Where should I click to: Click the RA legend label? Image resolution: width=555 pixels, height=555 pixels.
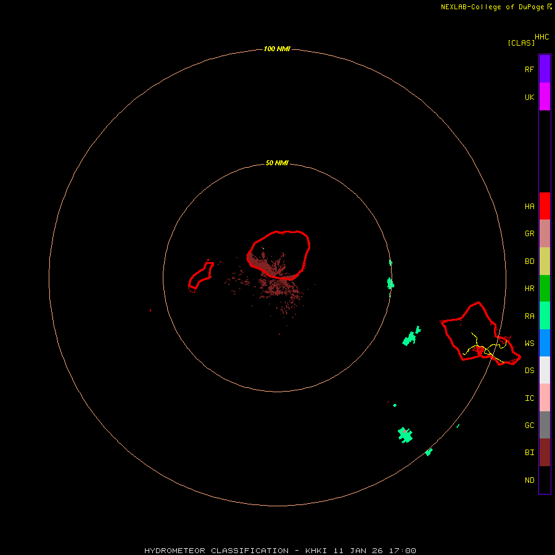(529, 316)
